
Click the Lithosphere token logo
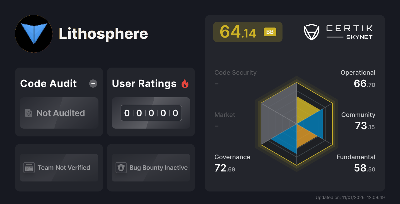33,34
